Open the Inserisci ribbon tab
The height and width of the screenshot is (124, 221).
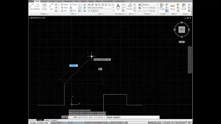[x=44, y=1]
